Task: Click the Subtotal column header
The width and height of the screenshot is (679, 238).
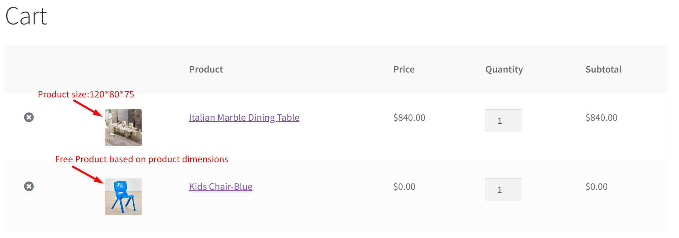Action: tap(603, 69)
